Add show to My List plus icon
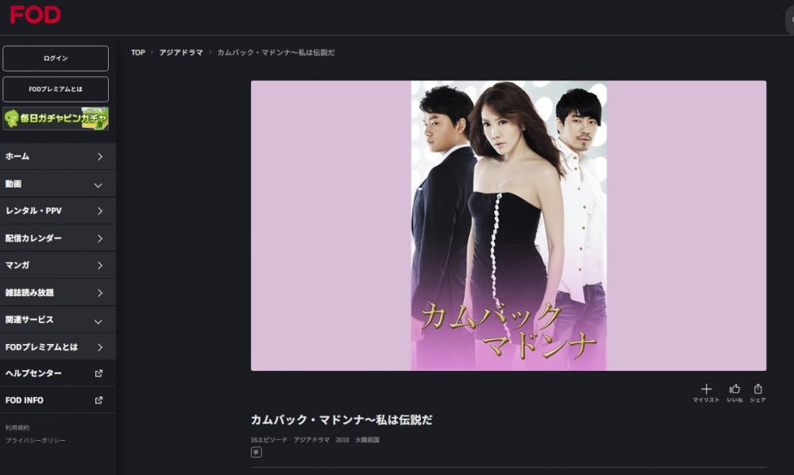The width and height of the screenshot is (794, 475). [706, 389]
